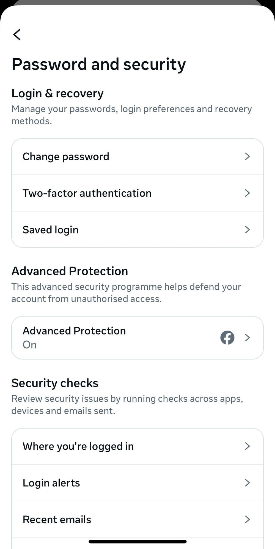Click the Security checks section heading
The image size is (275, 549).
(x=55, y=383)
